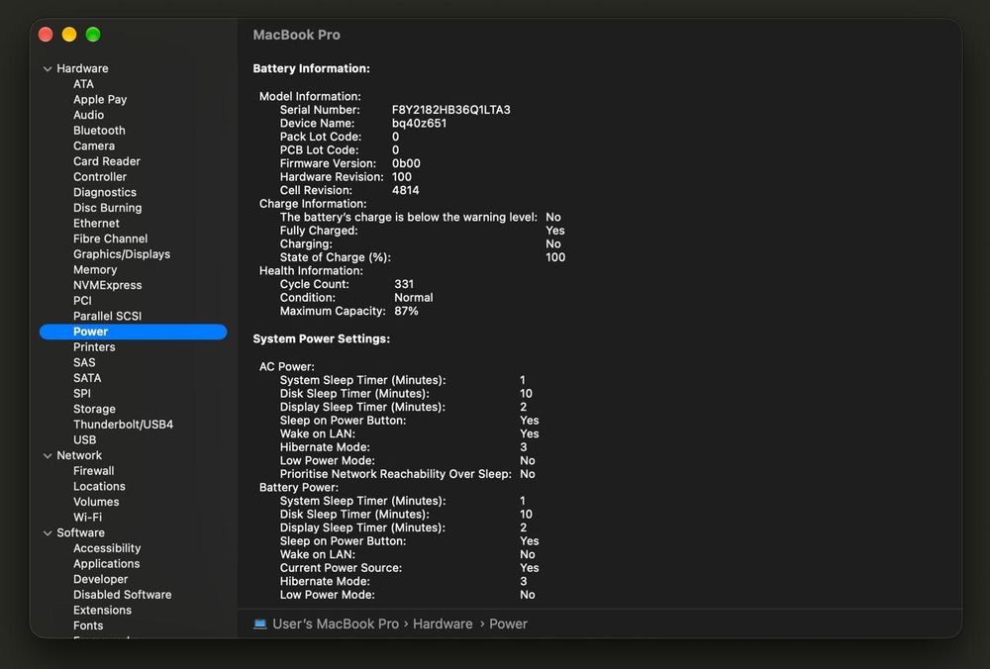The image size is (990, 669).
Task: Select SATA in the sidebar
Action: [87, 378]
